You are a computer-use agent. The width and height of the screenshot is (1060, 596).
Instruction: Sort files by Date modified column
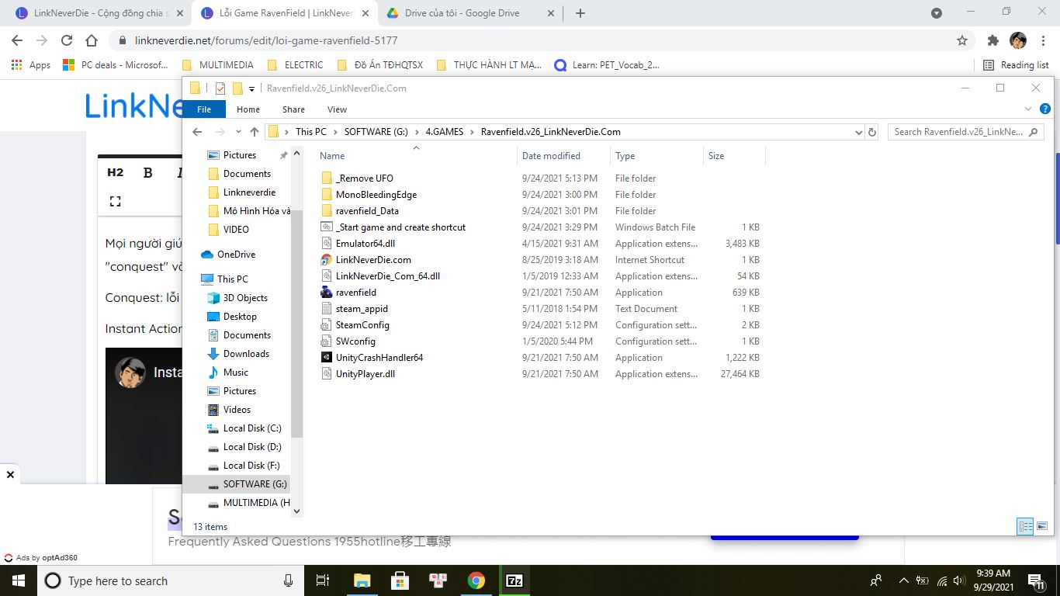click(551, 156)
